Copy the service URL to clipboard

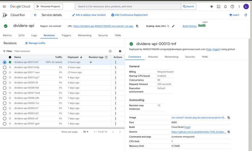137,26
